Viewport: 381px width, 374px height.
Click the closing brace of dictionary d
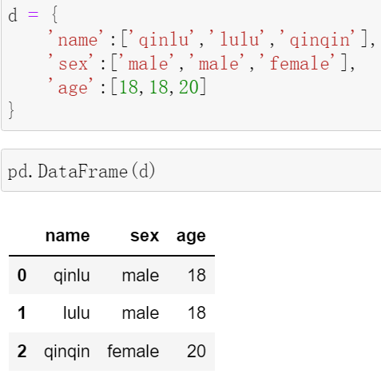click(11, 109)
